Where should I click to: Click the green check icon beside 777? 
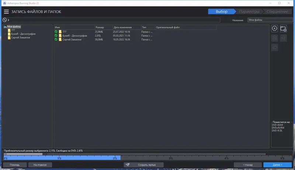click(x=56, y=32)
